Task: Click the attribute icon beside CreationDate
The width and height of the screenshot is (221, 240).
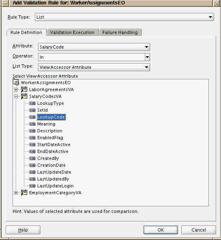Action: [x=32, y=165]
